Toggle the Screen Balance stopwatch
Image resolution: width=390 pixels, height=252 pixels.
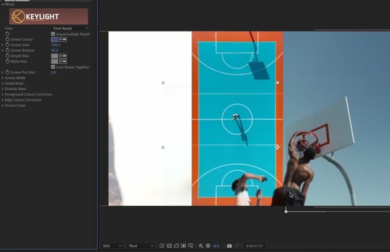pos(8,50)
